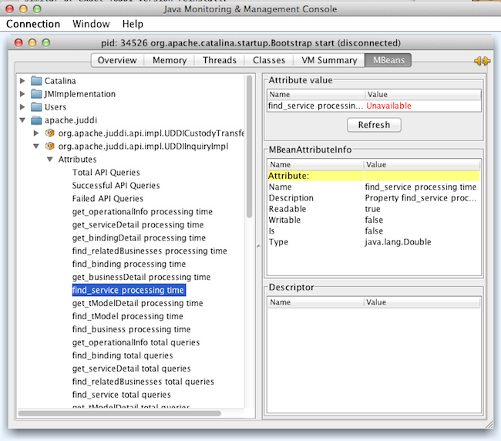Expand the UDDICustodyTransfer MBean node

36,133
